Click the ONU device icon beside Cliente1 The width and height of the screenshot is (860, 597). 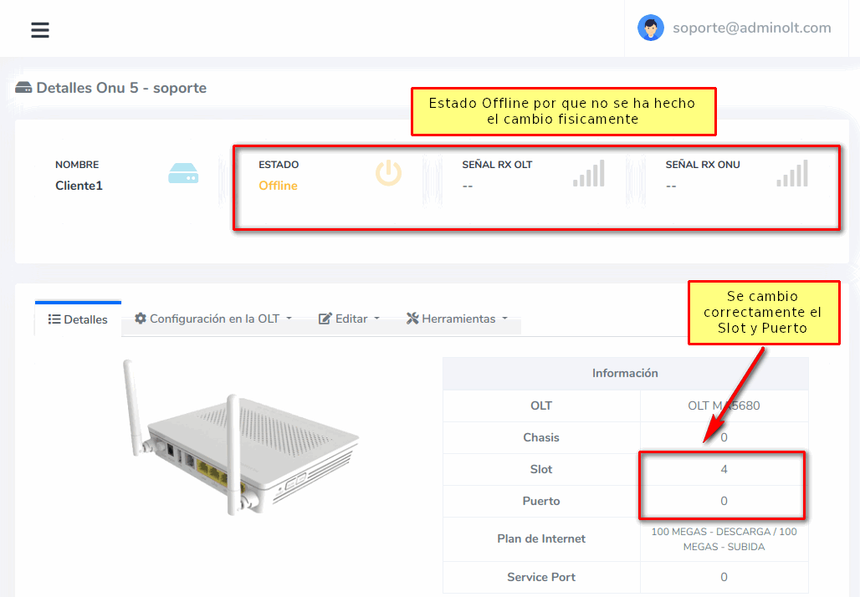pos(183,173)
